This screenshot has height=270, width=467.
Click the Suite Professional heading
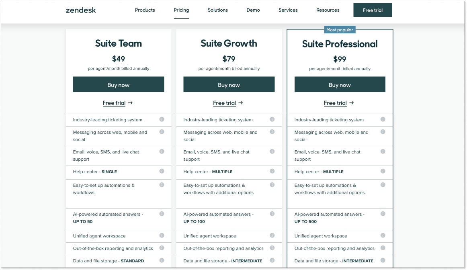point(340,44)
